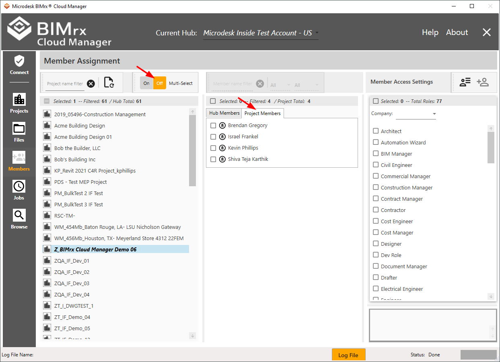500x362 pixels.
Task: Tick the Construction Manager role checkbox
Action: pos(376,187)
